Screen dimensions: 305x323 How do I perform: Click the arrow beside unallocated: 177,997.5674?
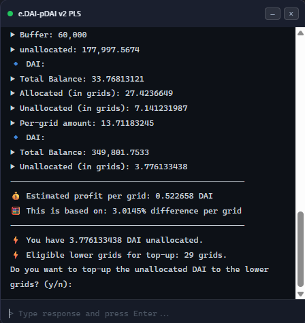13,50
